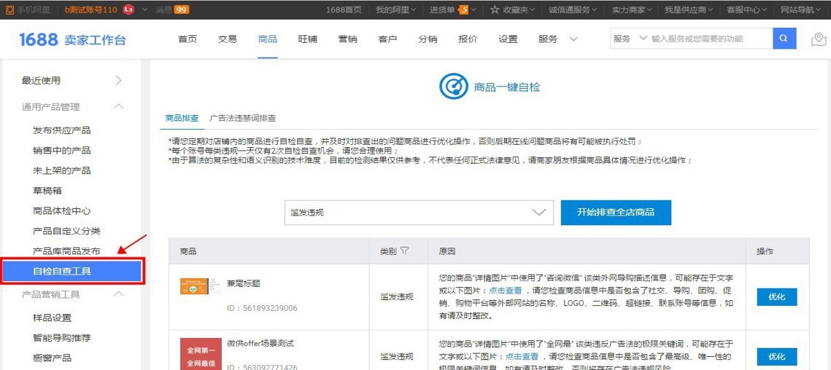
Task: Open the 营销 top menu
Action: point(348,39)
